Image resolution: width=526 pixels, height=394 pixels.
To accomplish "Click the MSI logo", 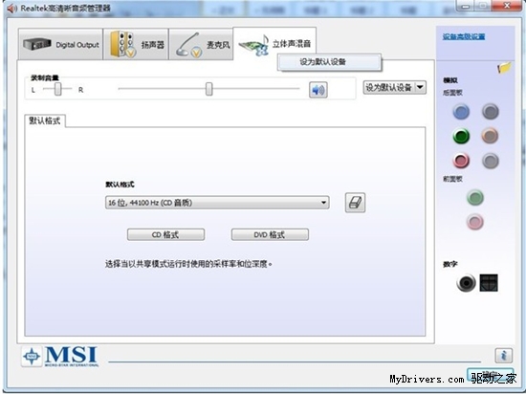I will (x=60, y=356).
